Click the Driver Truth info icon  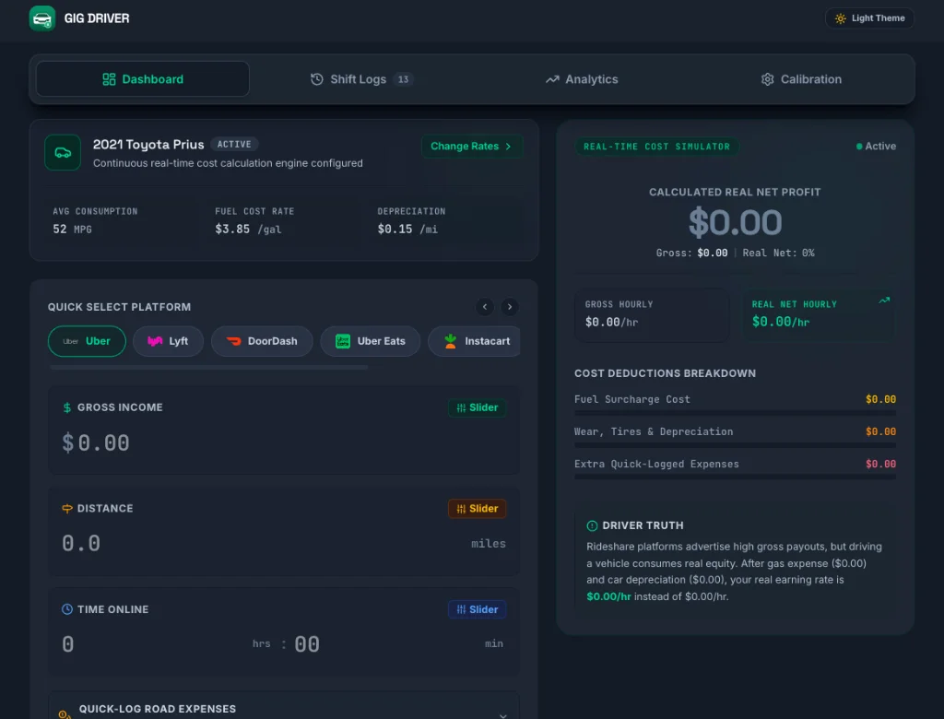592,525
